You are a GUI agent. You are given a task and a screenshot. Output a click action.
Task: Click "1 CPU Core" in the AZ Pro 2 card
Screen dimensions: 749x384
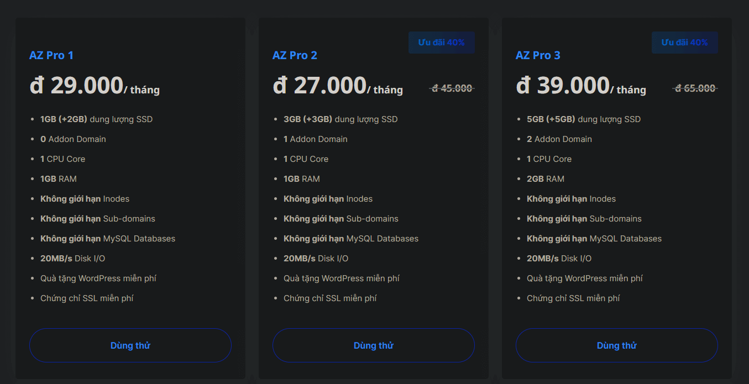point(306,159)
